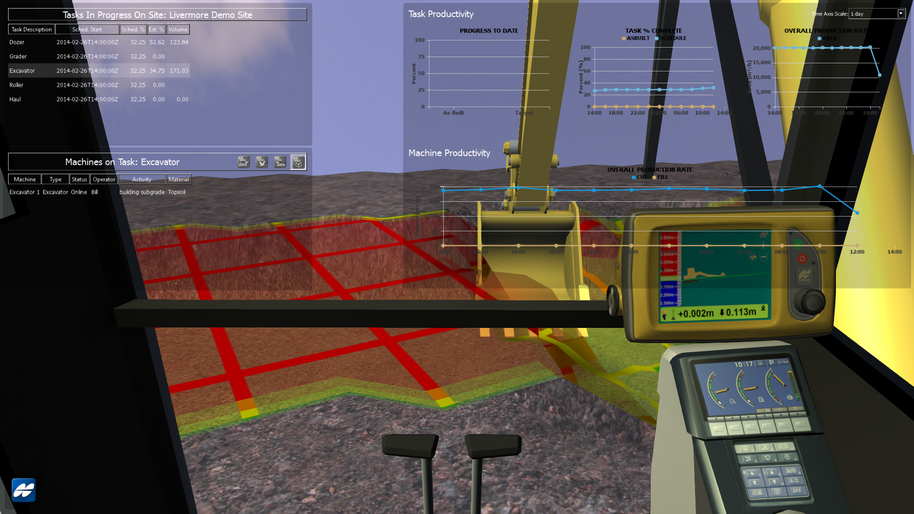Image resolution: width=914 pixels, height=514 pixels.
Task: Select the Haul task row
Action: pyautogui.click(x=99, y=99)
